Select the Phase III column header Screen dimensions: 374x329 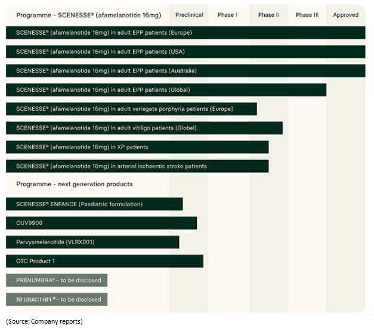[307, 15]
